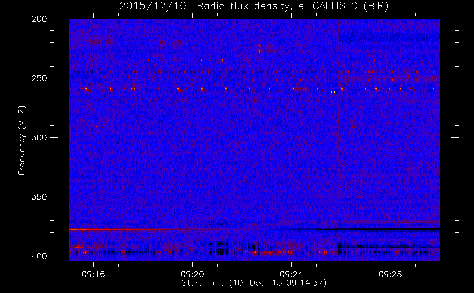Click the '09:20' time tick label
The image size is (474, 293).
pos(192,275)
